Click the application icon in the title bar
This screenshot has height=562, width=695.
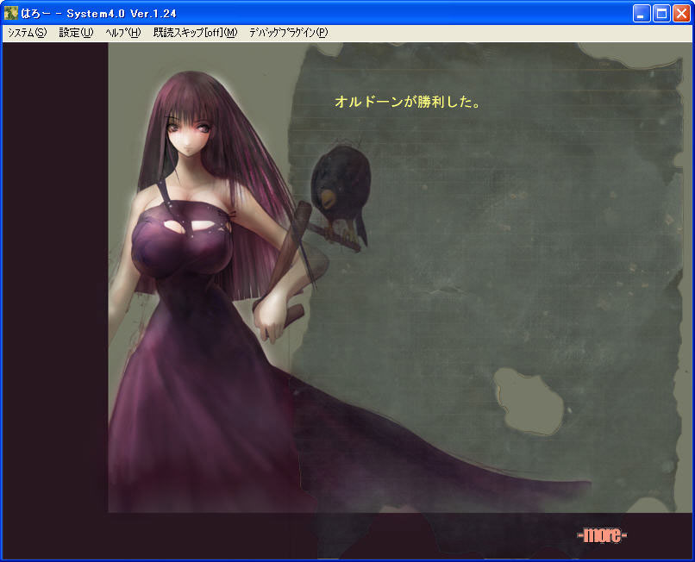coord(10,13)
